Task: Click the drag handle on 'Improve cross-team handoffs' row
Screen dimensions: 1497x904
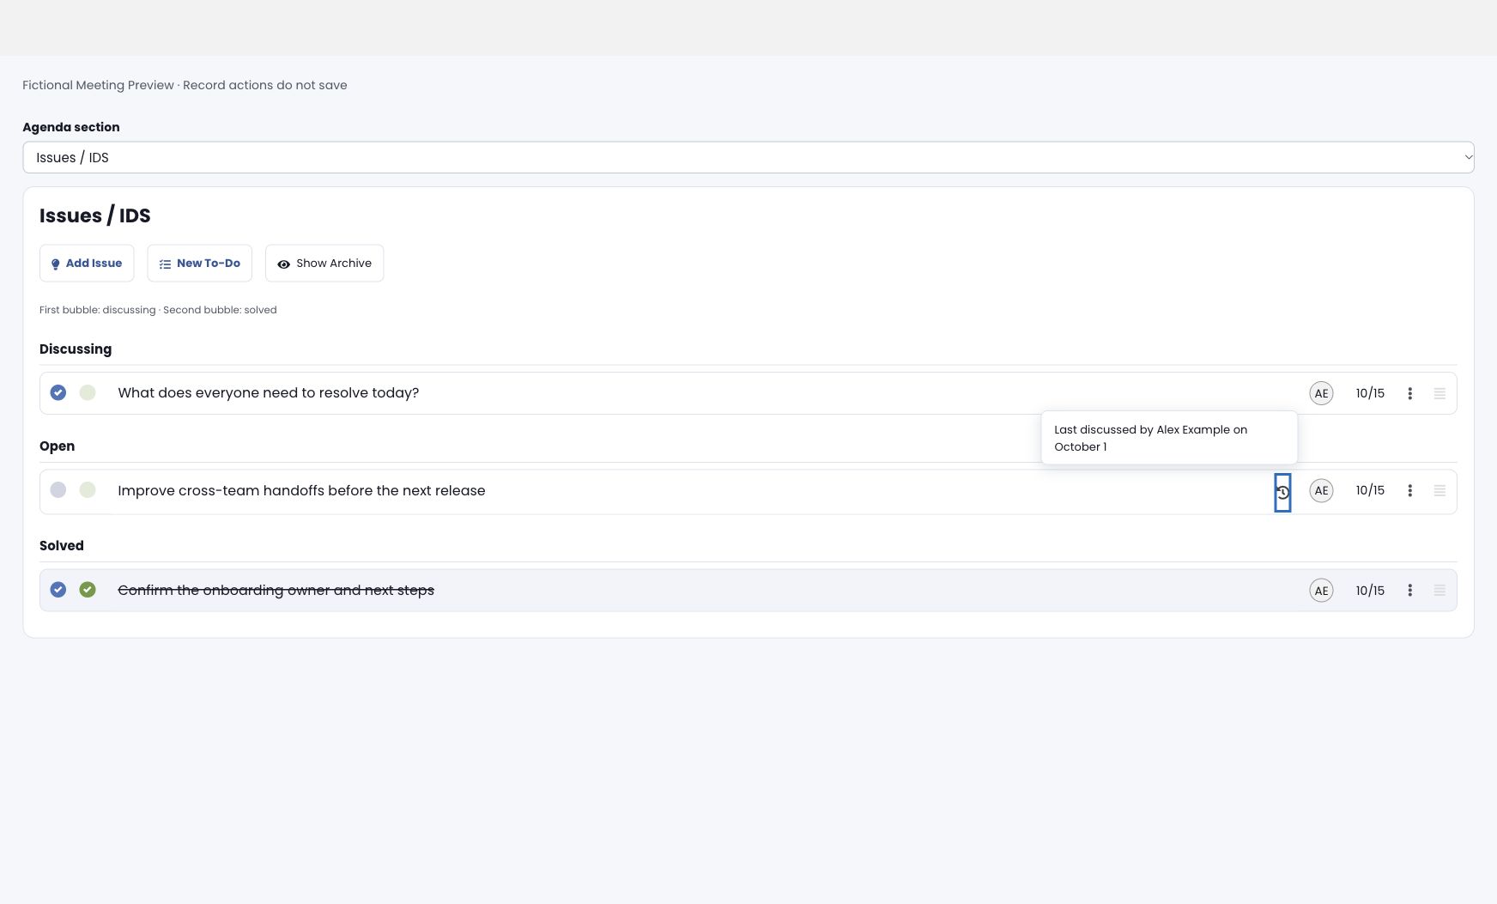Action: 1439,490
